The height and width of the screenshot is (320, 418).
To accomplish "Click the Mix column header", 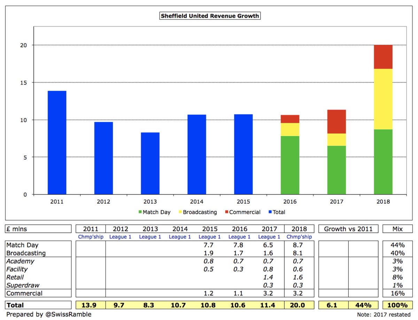I will pos(397,229).
